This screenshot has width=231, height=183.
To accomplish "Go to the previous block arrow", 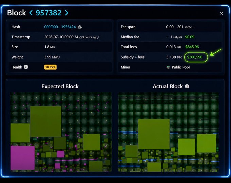I will tap(31, 13).
